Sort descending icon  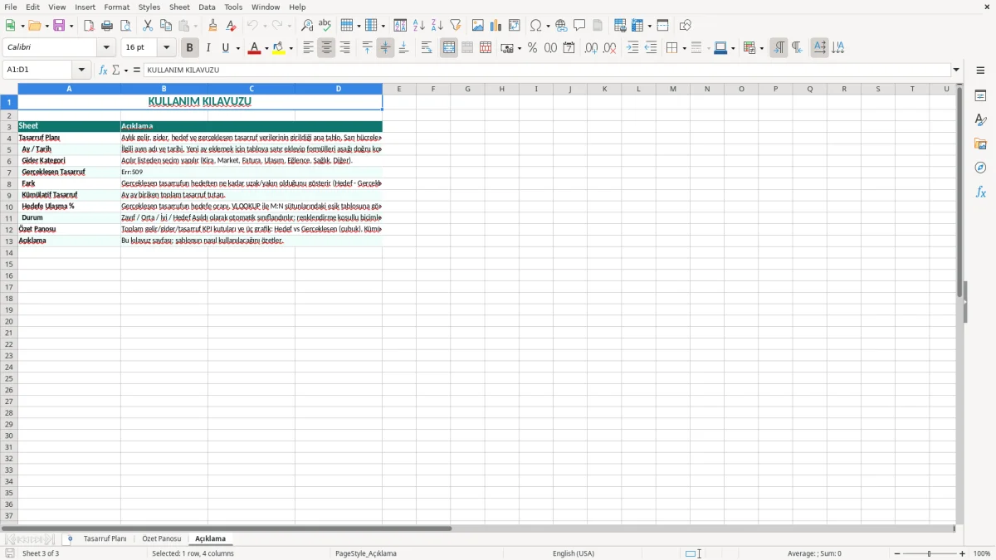(x=437, y=26)
